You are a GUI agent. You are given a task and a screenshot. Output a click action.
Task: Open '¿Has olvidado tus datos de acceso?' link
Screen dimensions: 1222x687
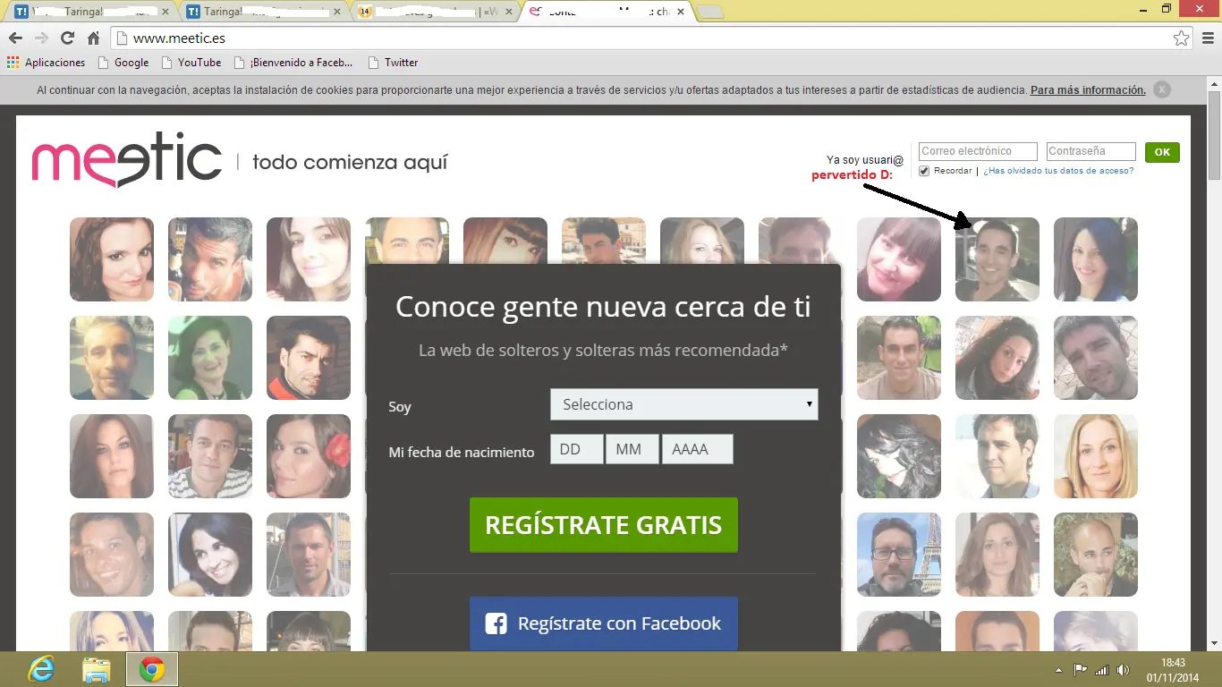(x=1058, y=171)
